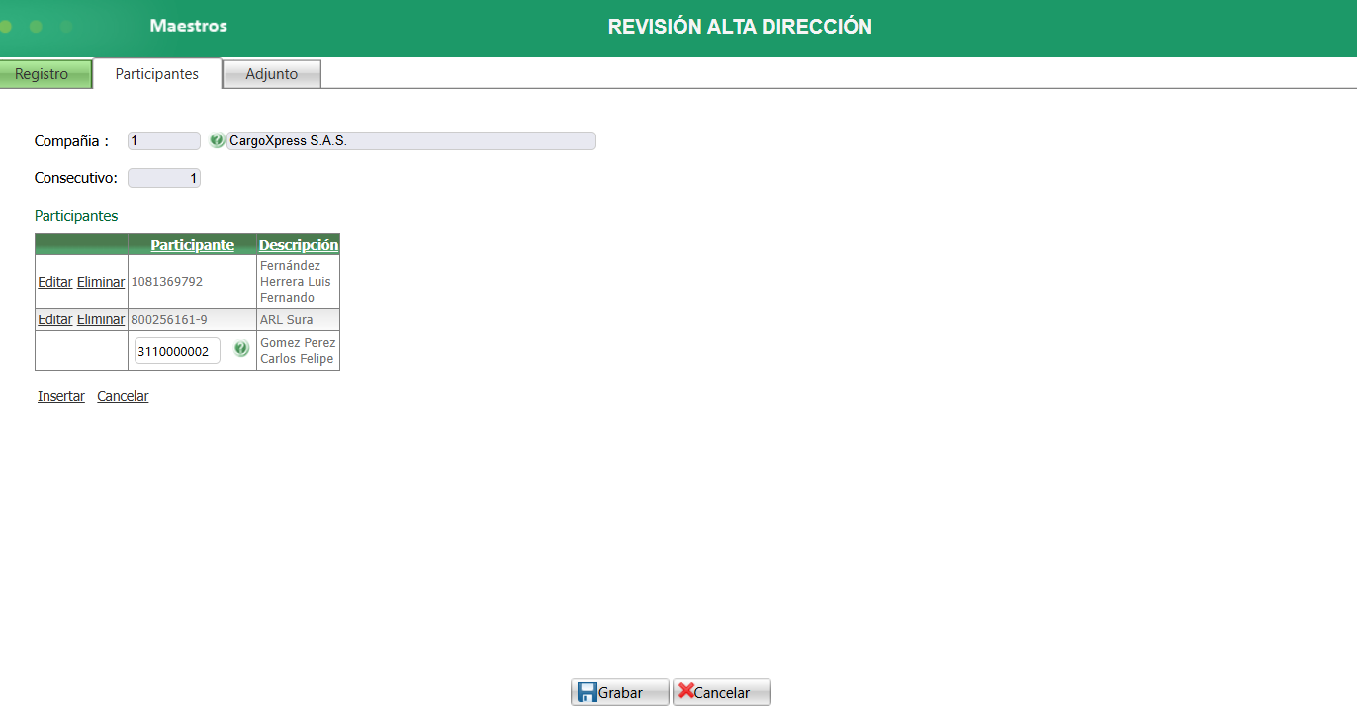Click the middle green dot icon in header
This screenshot has width=1357, height=719.
pyautogui.click(x=38, y=28)
